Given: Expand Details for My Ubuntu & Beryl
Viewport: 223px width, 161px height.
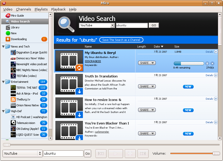Looking at the screenshot, I should (212, 52).
